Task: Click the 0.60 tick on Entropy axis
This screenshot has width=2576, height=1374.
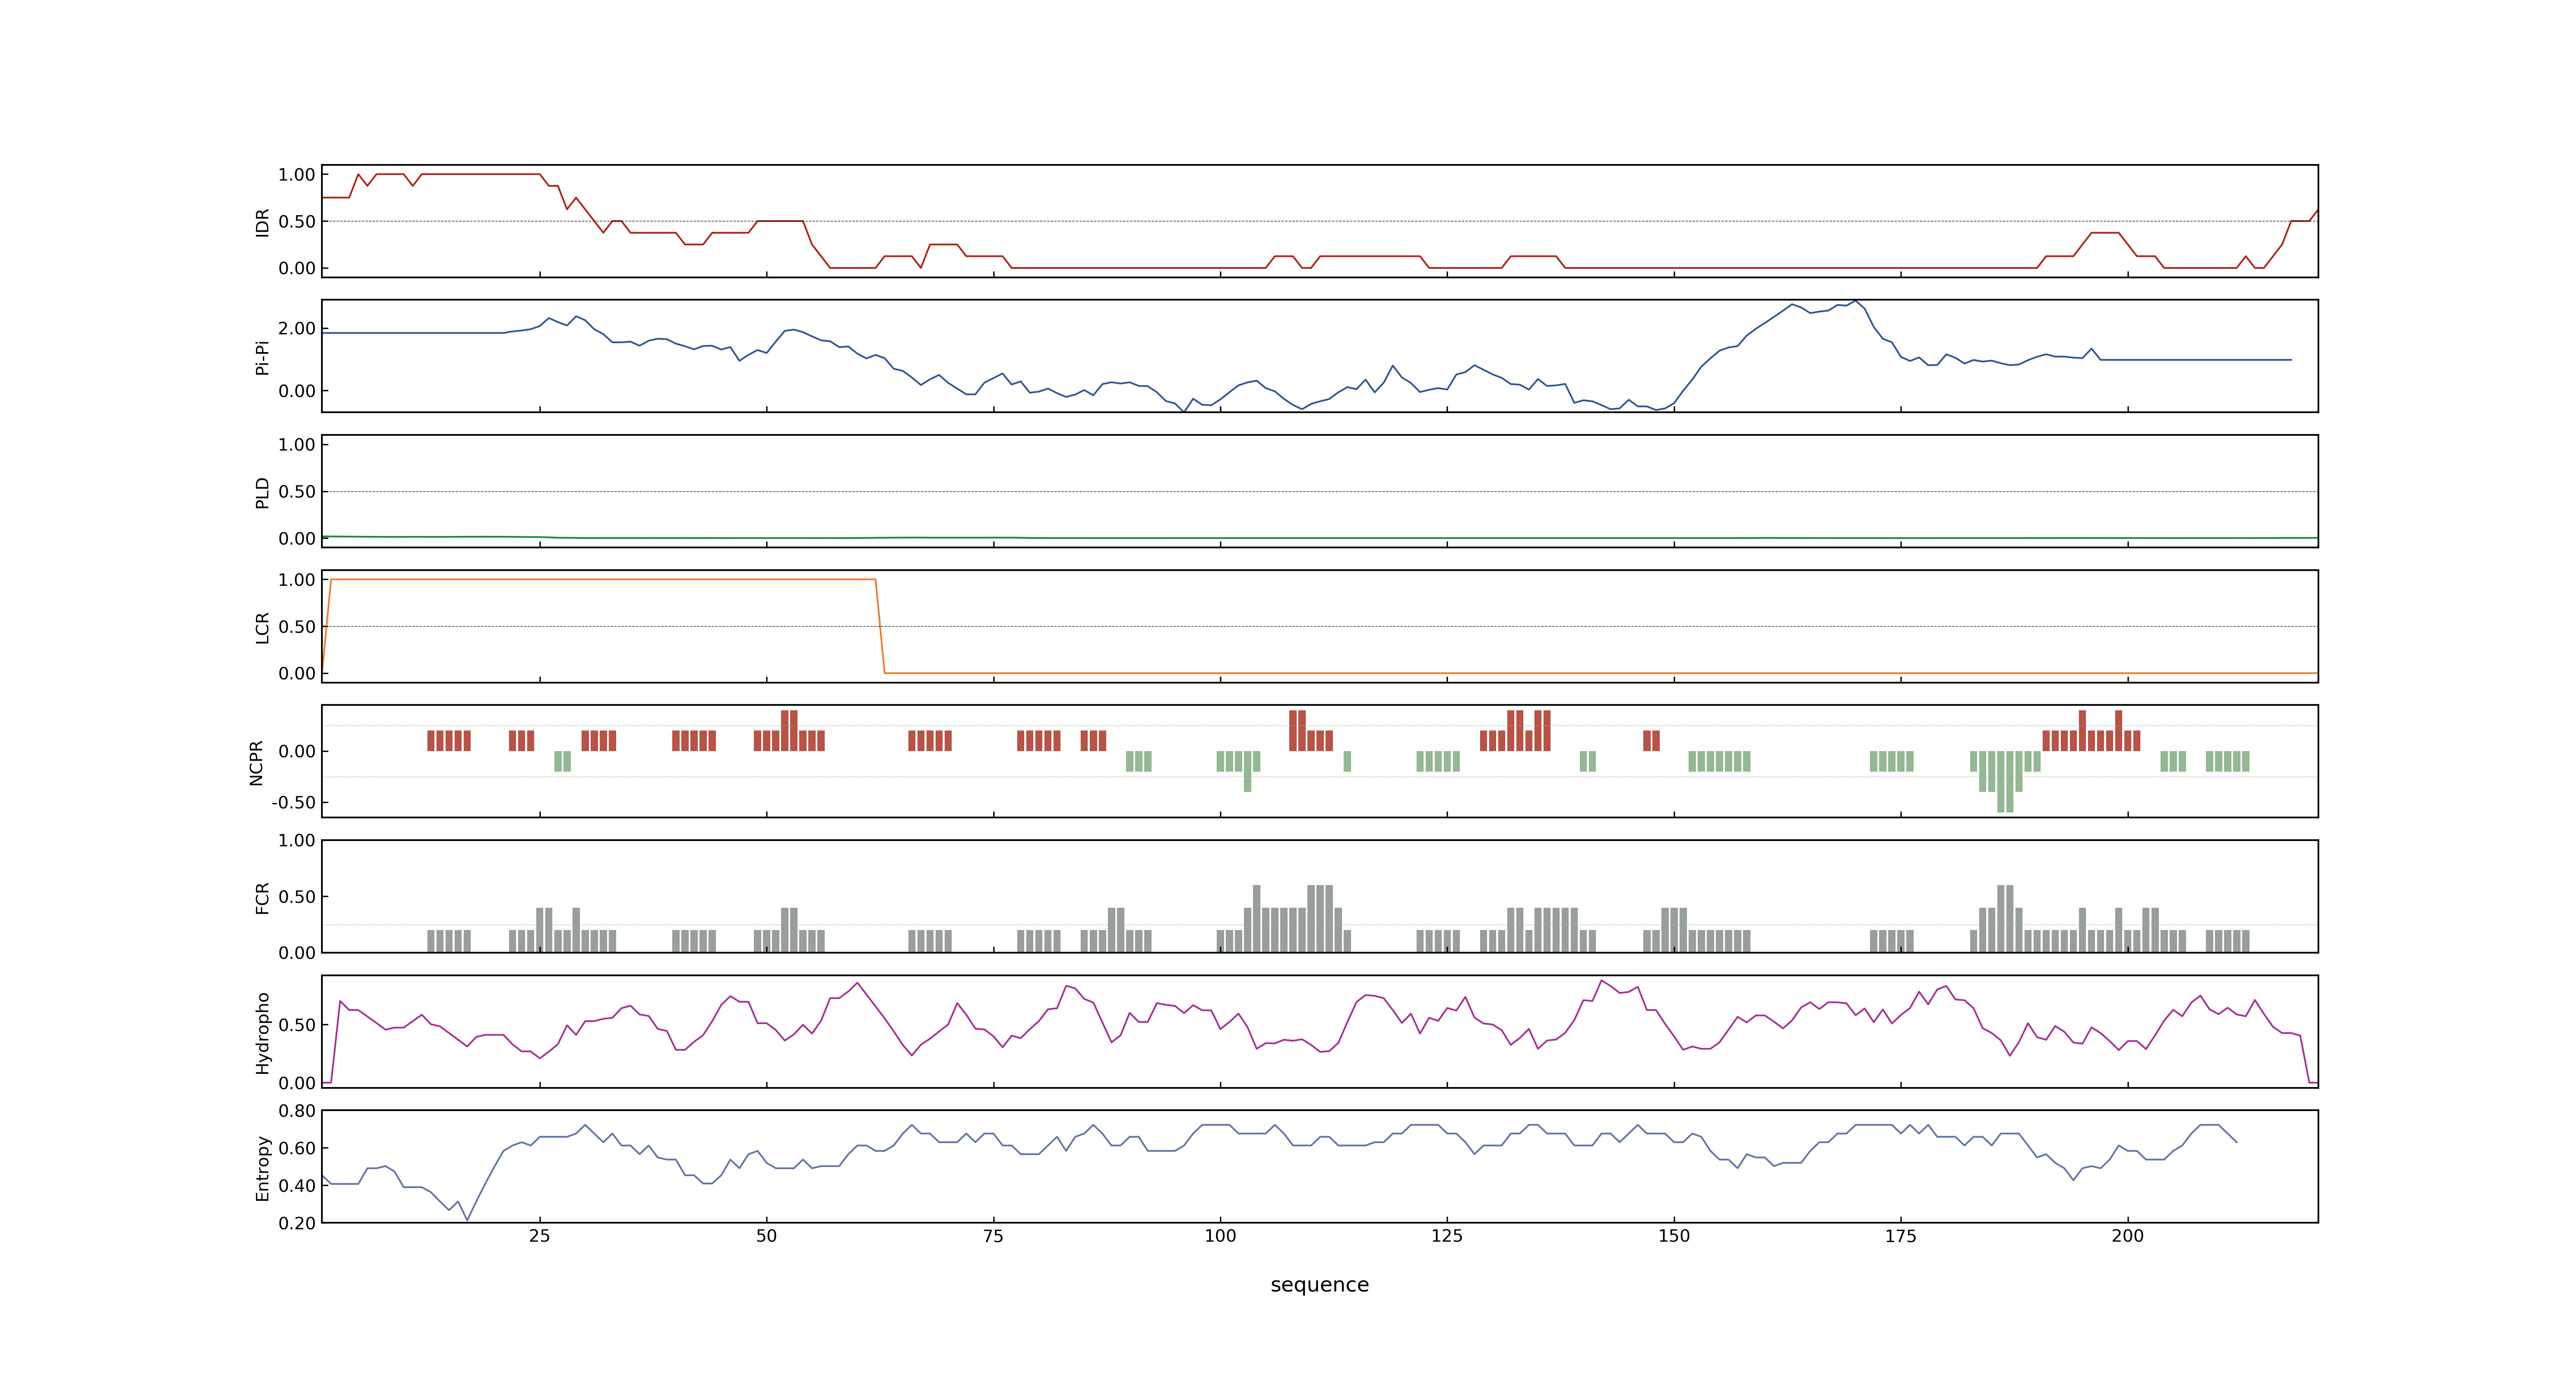Action: [x=297, y=1148]
